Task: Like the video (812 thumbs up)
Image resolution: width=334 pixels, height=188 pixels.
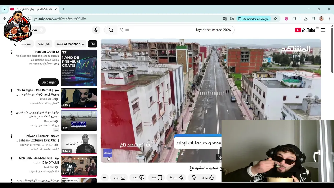Action: tap(208, 178)
